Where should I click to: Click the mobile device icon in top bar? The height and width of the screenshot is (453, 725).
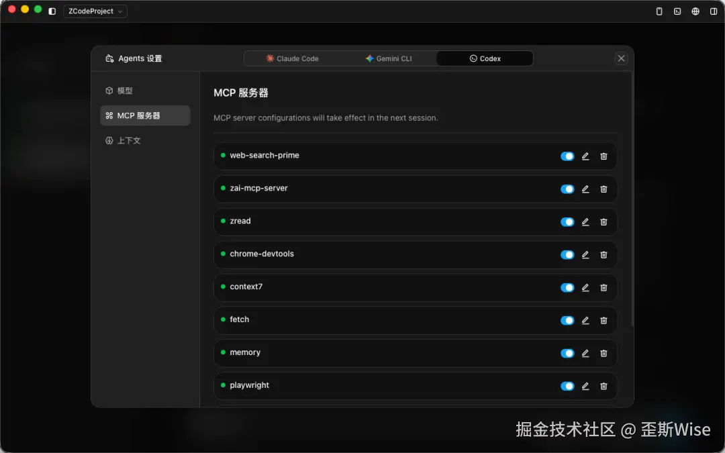pos(659,11)
